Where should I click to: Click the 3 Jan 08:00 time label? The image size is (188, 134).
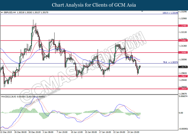(48, 132)
